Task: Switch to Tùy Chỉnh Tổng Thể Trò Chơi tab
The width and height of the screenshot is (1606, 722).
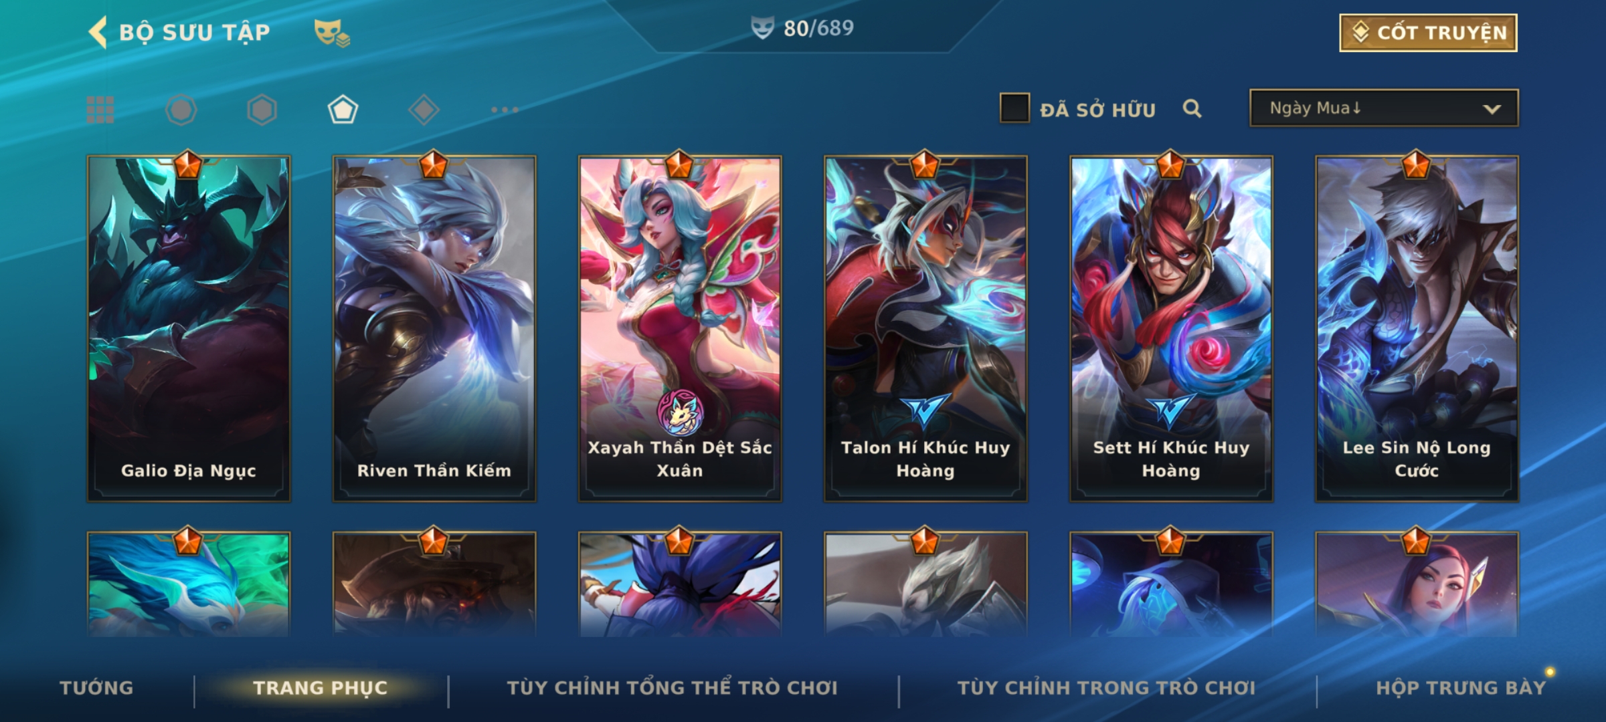Action: [672, 688]
